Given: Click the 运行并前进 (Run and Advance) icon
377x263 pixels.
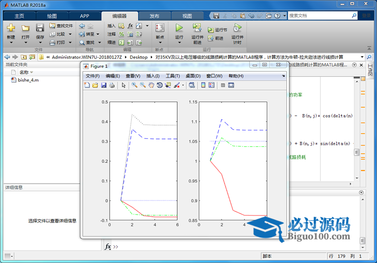Looking at the screenshot, I should (x=197, y=28).
